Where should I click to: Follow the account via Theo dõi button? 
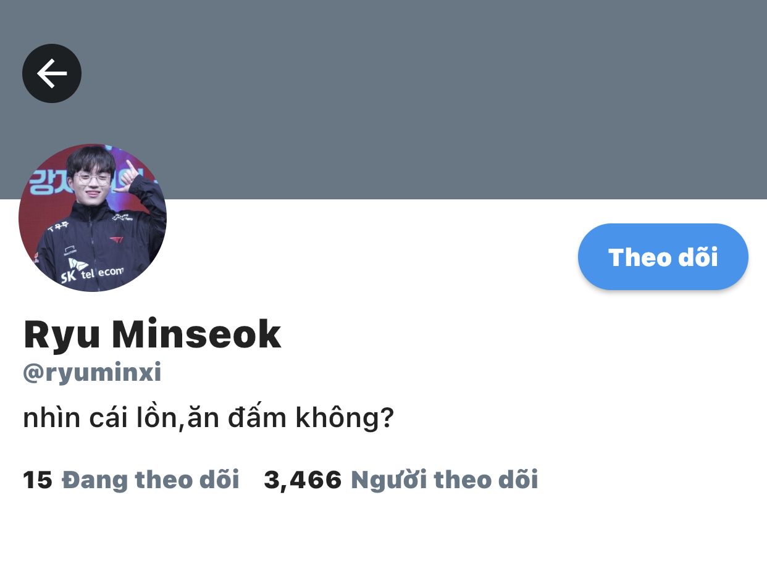(663, 257)
